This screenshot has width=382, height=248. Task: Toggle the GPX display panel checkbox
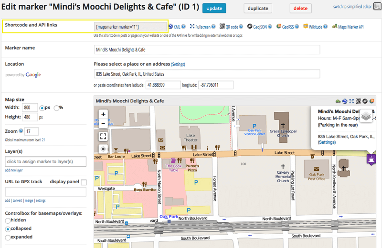click(x=84, y=182)
